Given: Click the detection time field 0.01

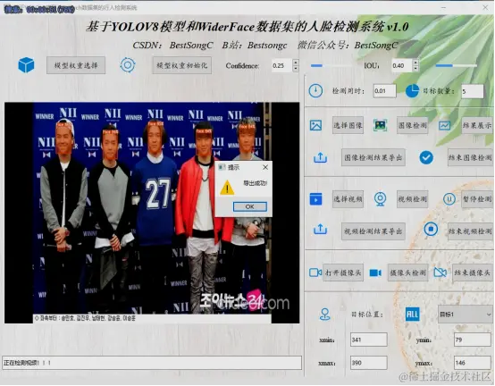Looking at the screenshot, I should (x=384, y=91).
